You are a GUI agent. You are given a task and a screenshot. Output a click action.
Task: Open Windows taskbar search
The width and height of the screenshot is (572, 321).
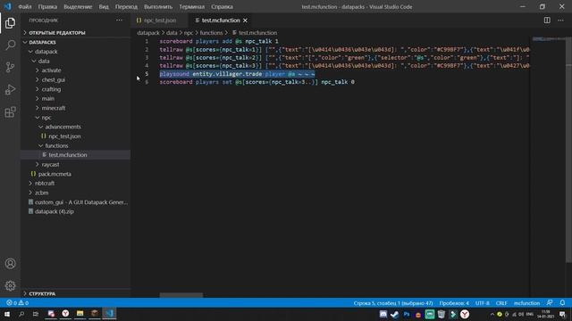(x=21, y=314)
